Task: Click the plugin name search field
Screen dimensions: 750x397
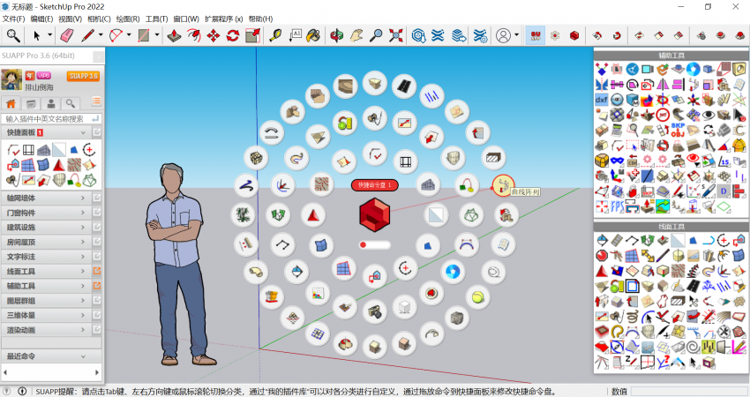Action: point(51,118)
